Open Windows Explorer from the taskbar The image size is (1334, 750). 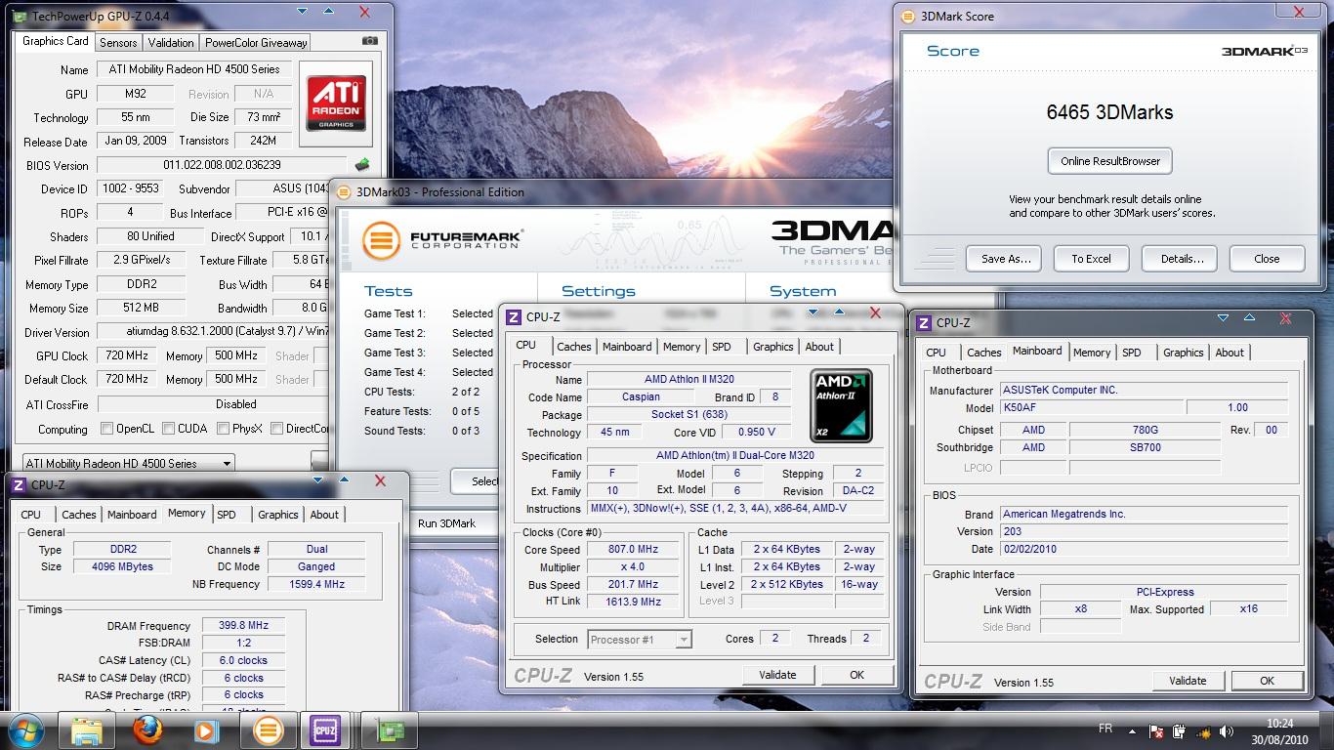pos(87,730)
